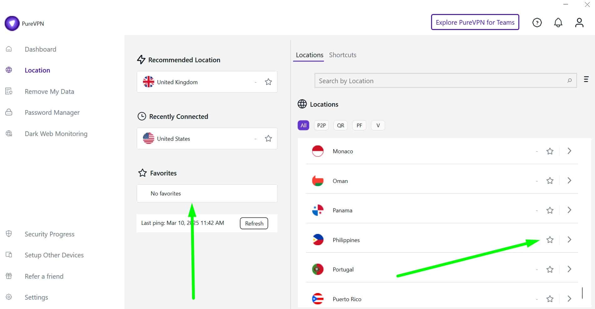Click the Panama flag icon
The width and height of the screenshot is (595, 309).
[x=318, y=210]
